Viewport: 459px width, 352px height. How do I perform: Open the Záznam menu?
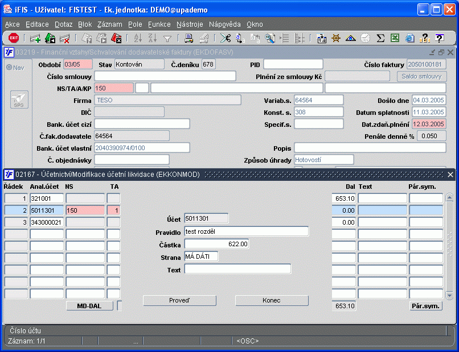tap(109, 24)
